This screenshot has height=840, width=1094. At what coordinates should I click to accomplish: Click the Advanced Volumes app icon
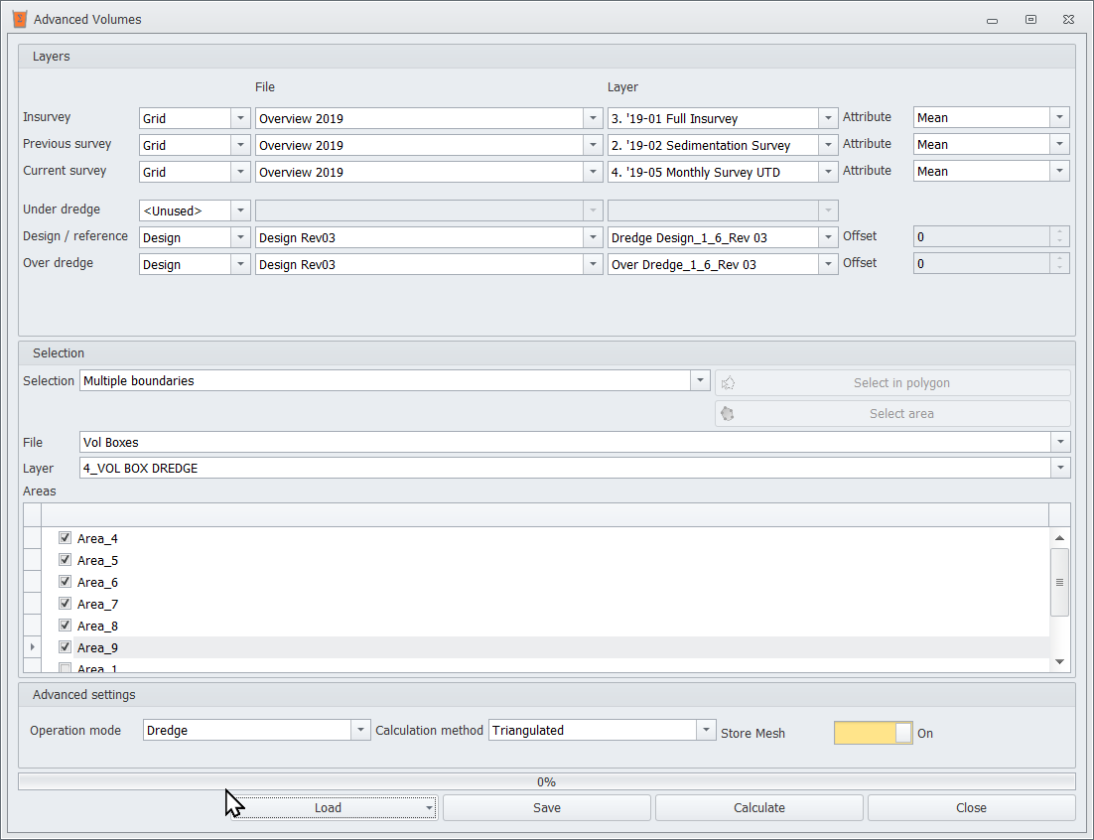coord(19,19)
